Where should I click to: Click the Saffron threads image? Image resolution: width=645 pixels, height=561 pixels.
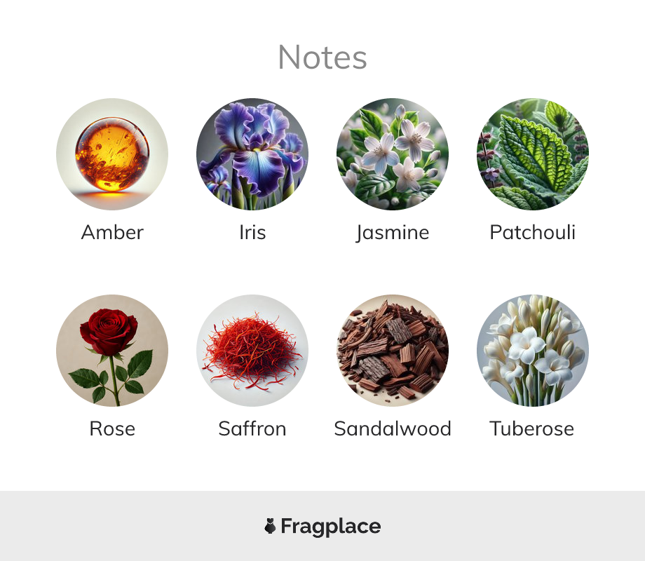coord(252,350)
